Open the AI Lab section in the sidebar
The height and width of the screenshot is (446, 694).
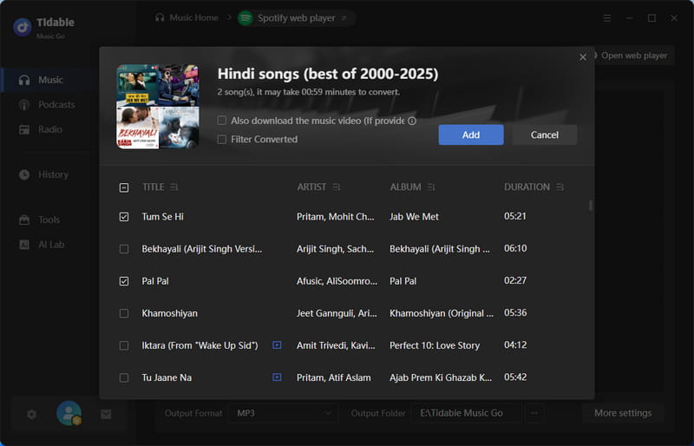pos(49,245)
